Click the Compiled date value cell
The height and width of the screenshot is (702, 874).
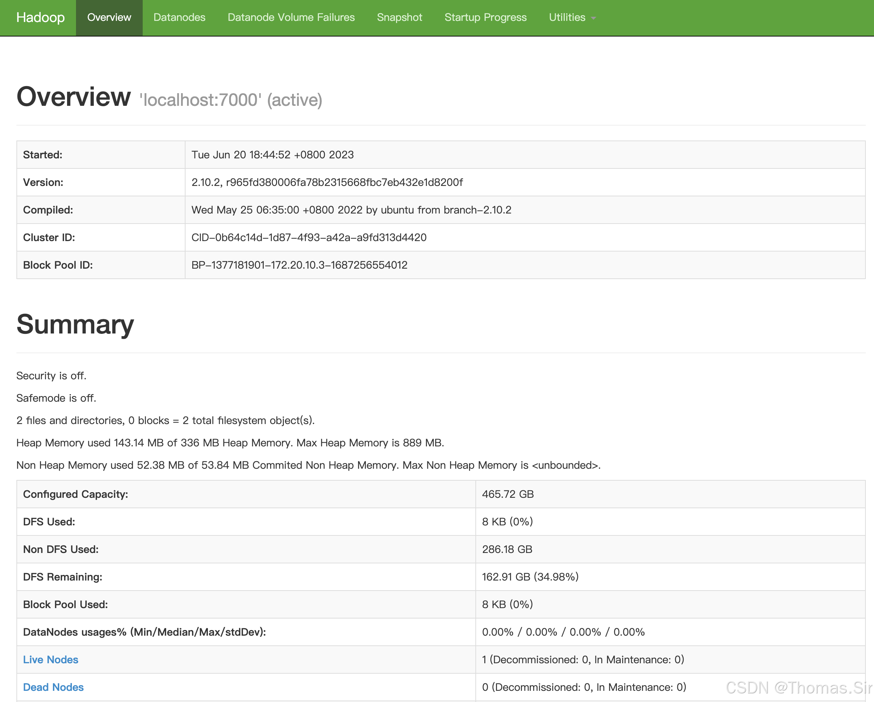[x=351, y=210]
